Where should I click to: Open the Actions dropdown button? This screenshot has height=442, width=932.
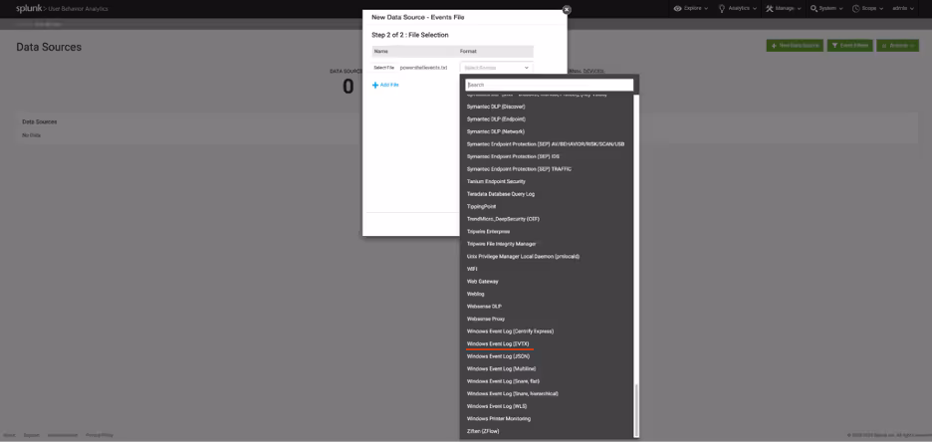click(x=897, y=46)
